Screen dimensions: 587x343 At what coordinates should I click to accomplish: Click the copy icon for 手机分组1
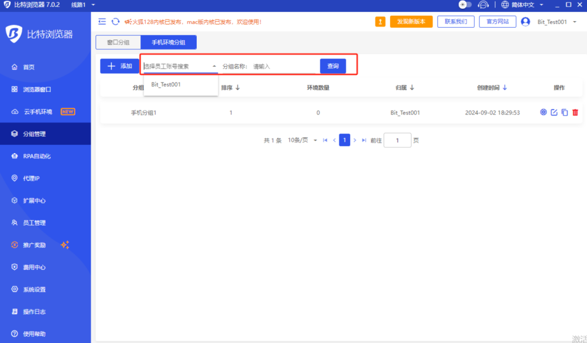coord(565,112)
